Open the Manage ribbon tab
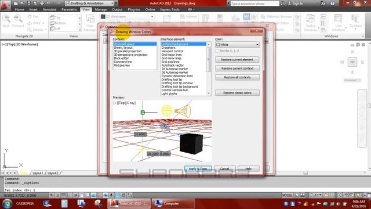Viewport: 371px width, 209px height. 100,9
